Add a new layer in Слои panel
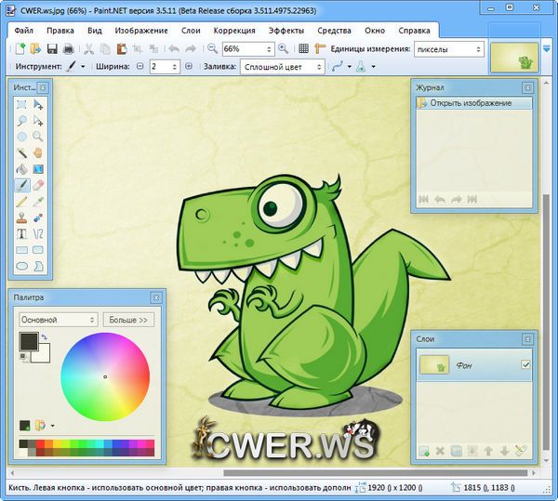 (424, 452)
